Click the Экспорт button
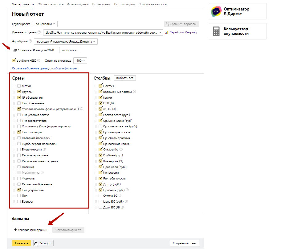Screen dimensions: 297x251 click(43, 243)
